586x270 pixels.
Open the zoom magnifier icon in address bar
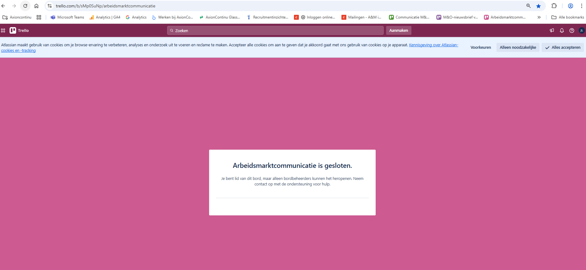528,6
